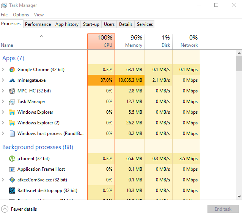Click the Fewer details link
The width and height of the screenshot is (242, 216).
point(24,209)
